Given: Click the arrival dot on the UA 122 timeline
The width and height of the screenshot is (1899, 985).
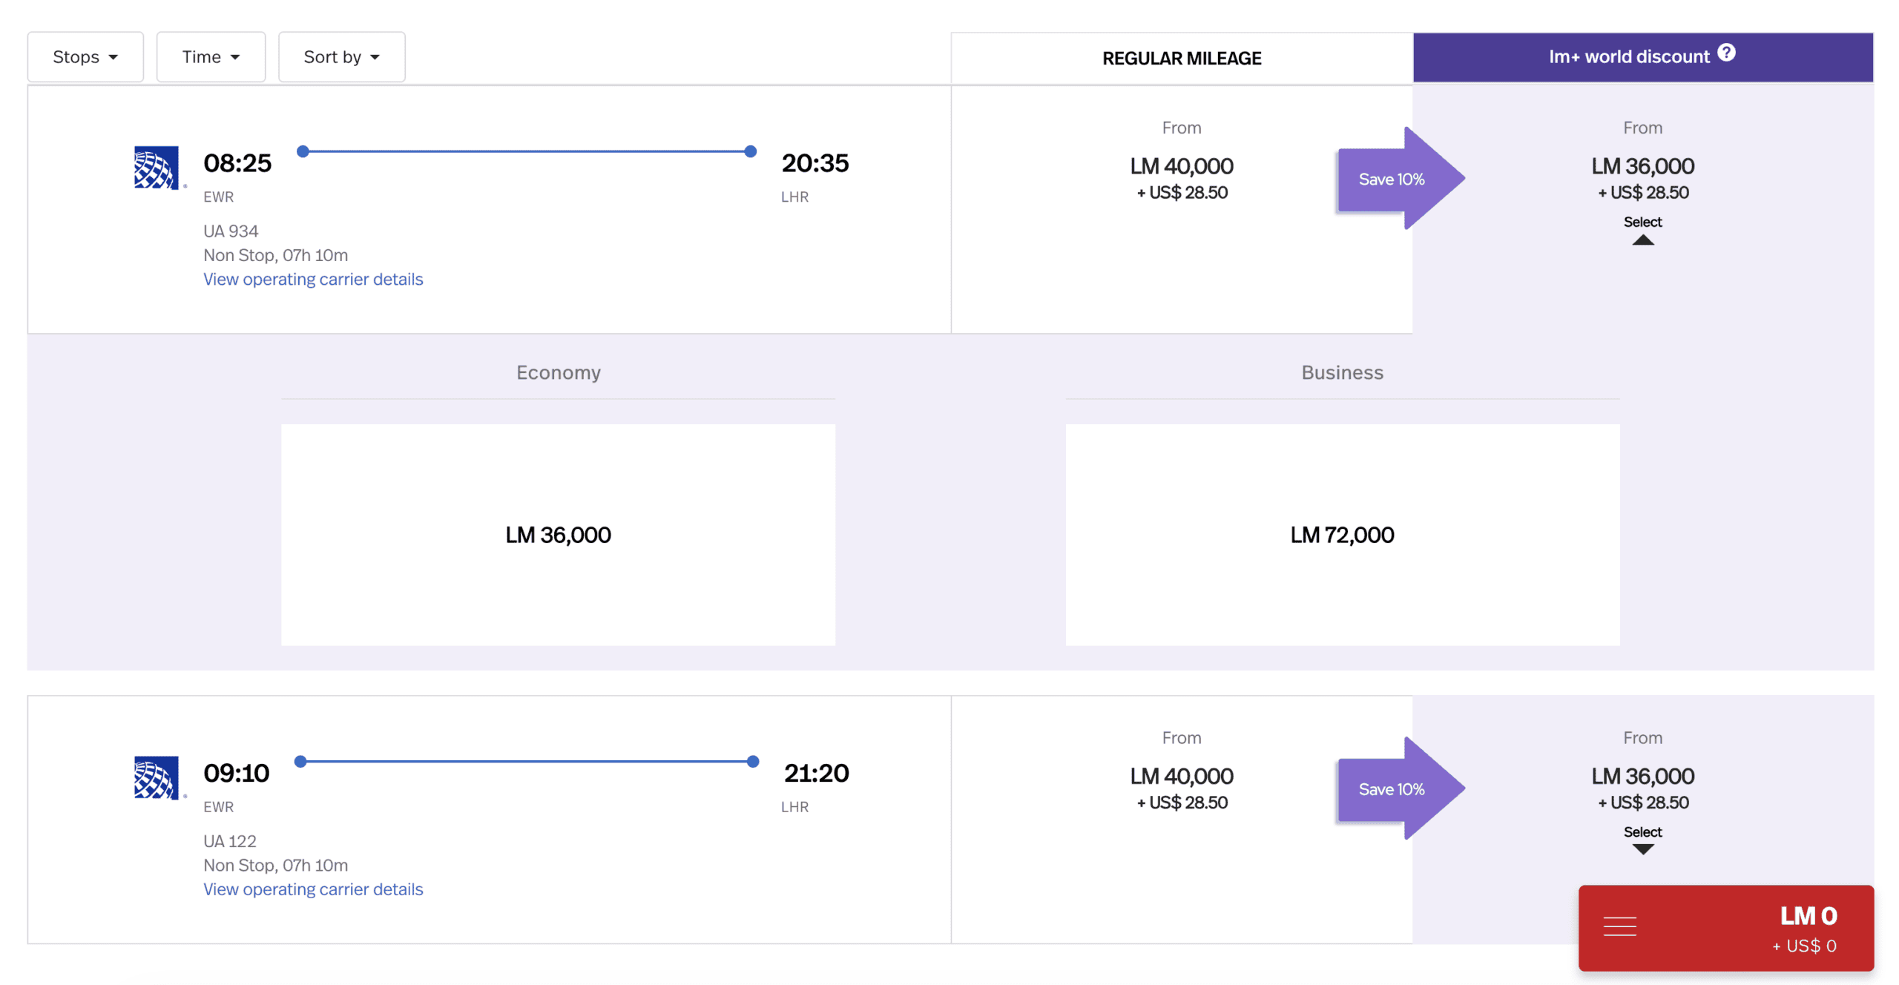Looking at the screenshot, I should [x=753, y=761].
